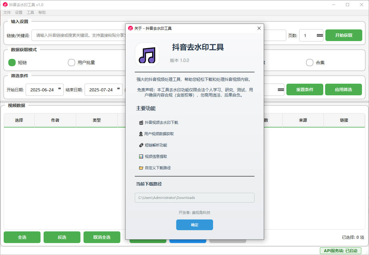Confirm the About dialog with 确定

click(195, 225)
